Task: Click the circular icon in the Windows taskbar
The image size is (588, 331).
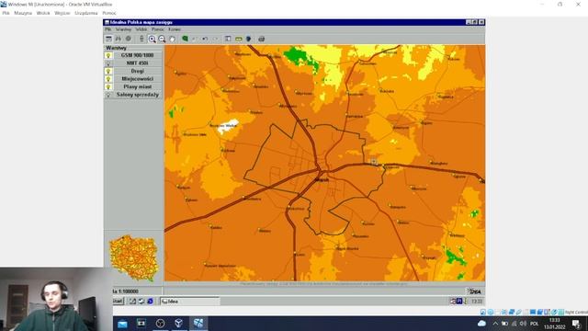Action: coord(160,324)
